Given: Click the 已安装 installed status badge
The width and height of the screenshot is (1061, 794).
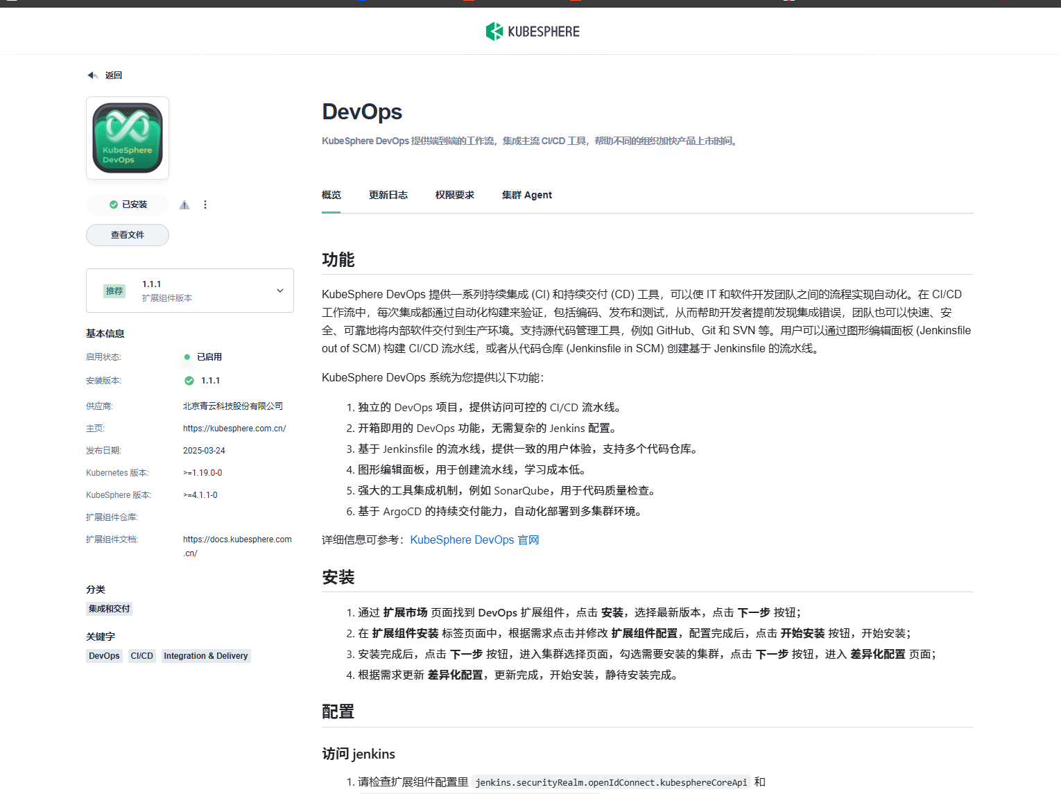Looking at the screenshot, I should (x=128, y=205).
